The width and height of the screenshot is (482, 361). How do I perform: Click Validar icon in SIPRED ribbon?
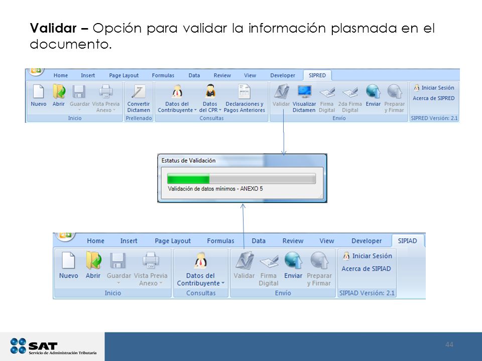click(x=281, y=95)
